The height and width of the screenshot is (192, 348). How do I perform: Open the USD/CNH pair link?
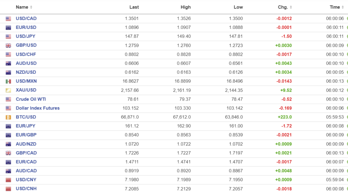click(26, 189)
